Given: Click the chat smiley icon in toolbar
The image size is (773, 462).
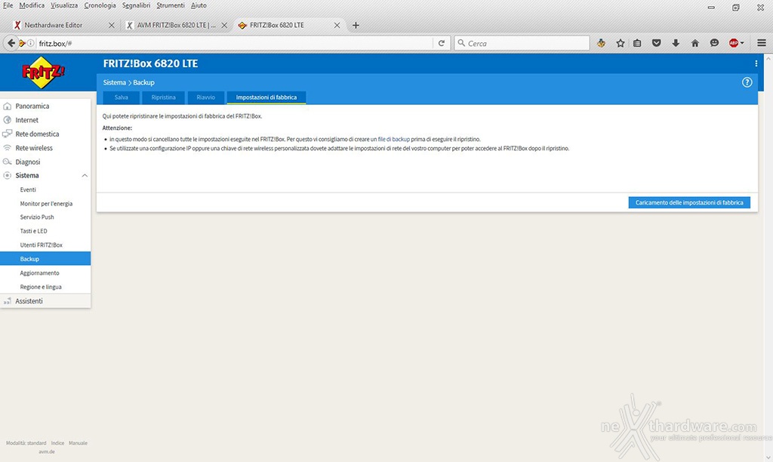Looking at the screenshot, I should pyautogui.click(x=714, y=43).
